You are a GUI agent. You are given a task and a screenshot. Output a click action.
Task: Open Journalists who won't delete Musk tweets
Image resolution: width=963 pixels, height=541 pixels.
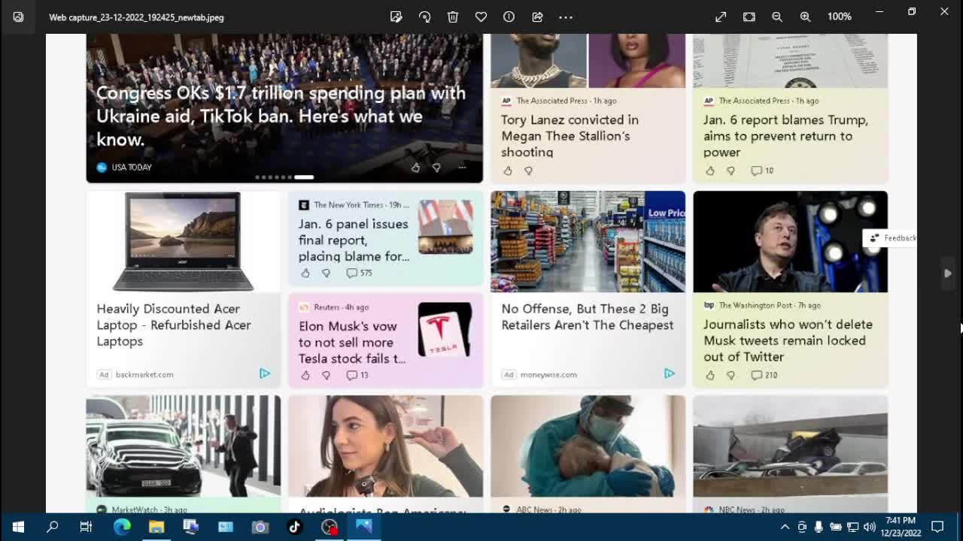[x=788, y=340]
